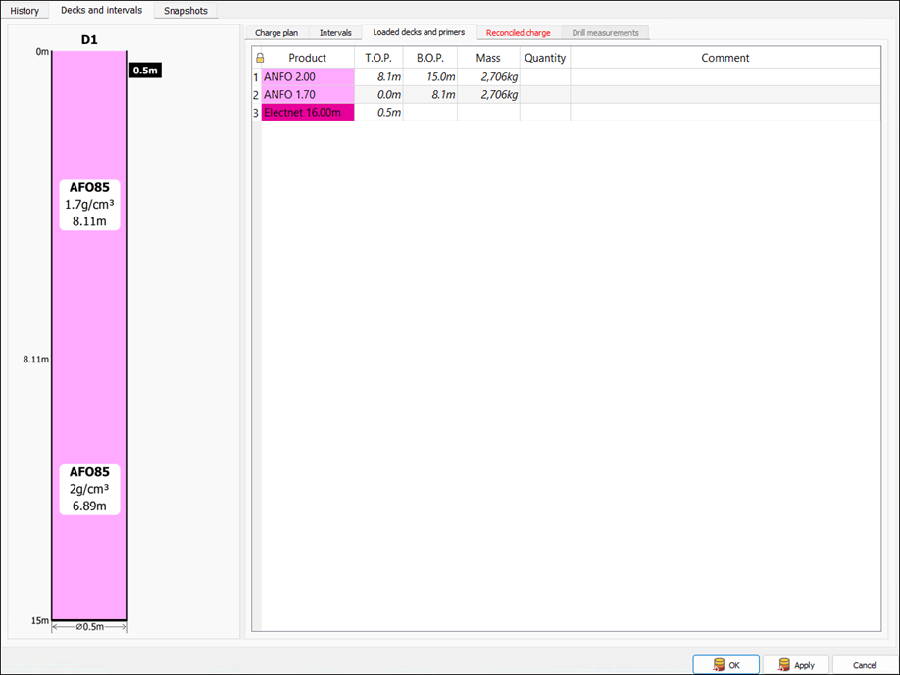
Task: Click the AFO85 1.7g/cm³ deck label
Action: pos(89,205)
